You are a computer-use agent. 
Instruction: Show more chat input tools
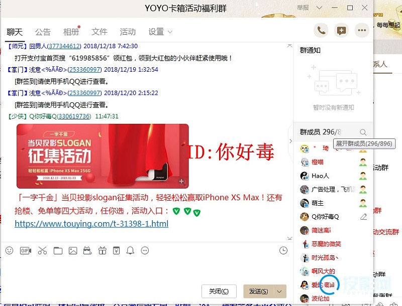[x=145, y=250]
